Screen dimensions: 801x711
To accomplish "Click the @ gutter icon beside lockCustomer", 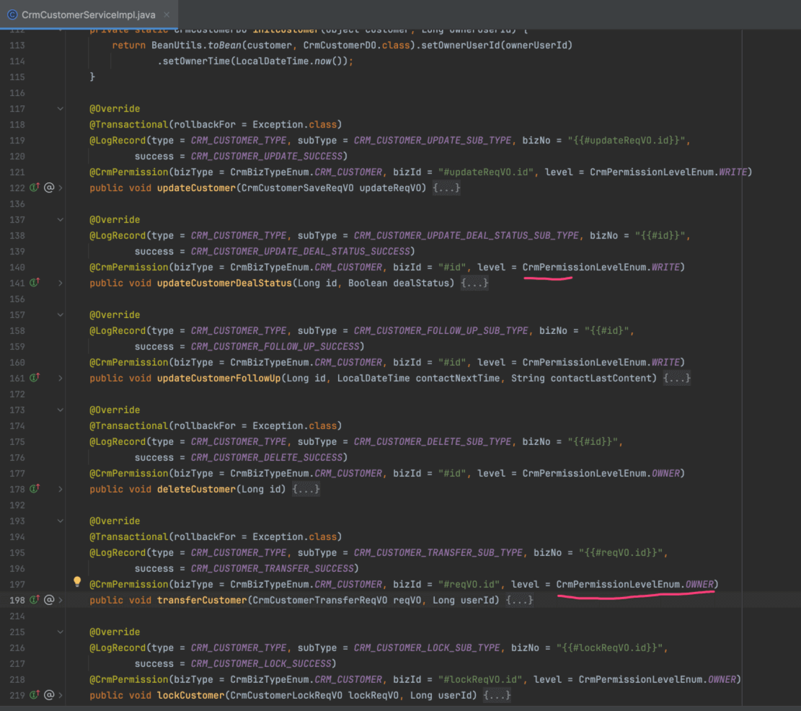I will click(49, 696).
